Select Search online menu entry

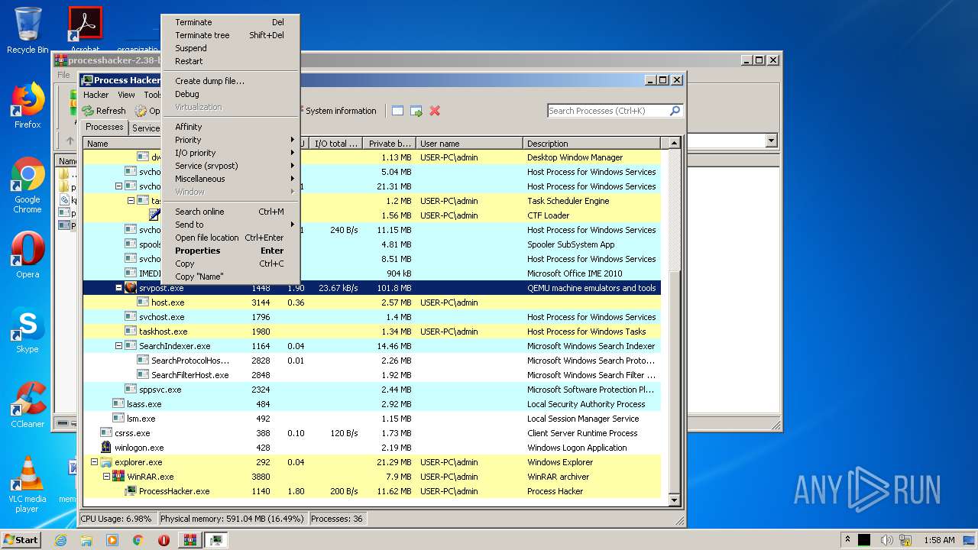click(x=230, y=212)
